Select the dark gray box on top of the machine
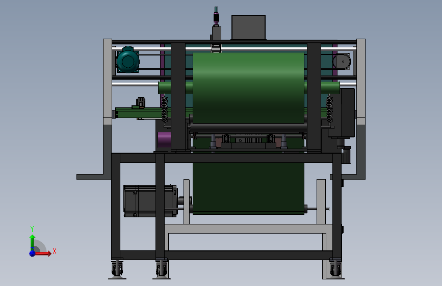 (x=248, y=27)
